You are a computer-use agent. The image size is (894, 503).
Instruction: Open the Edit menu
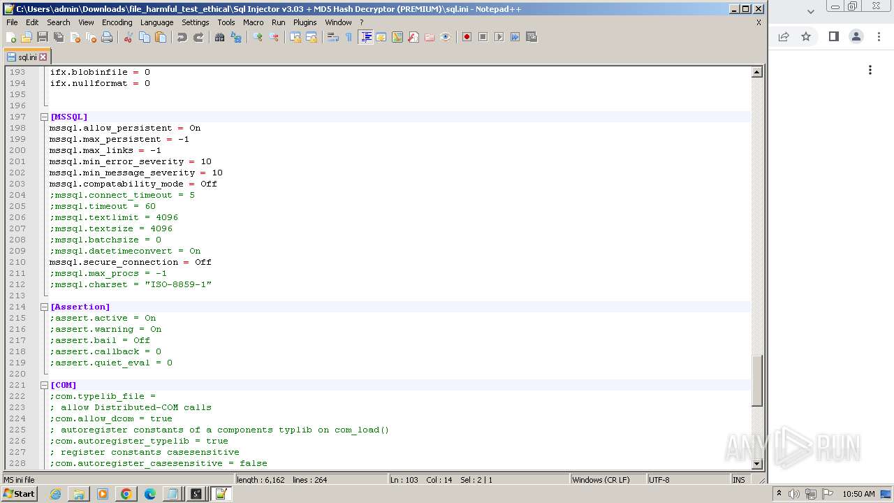pyautogui.click(x=32, y=22)
